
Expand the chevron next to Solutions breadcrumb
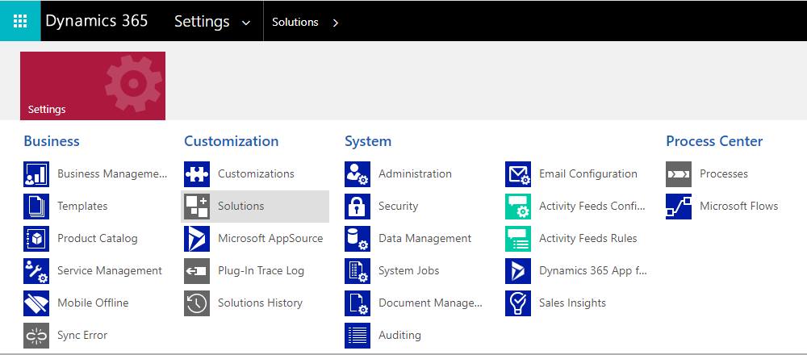336,23
